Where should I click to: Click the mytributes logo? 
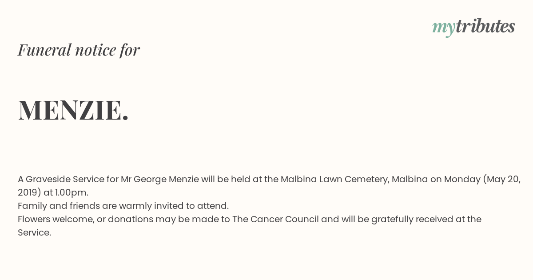pos(473,27)
